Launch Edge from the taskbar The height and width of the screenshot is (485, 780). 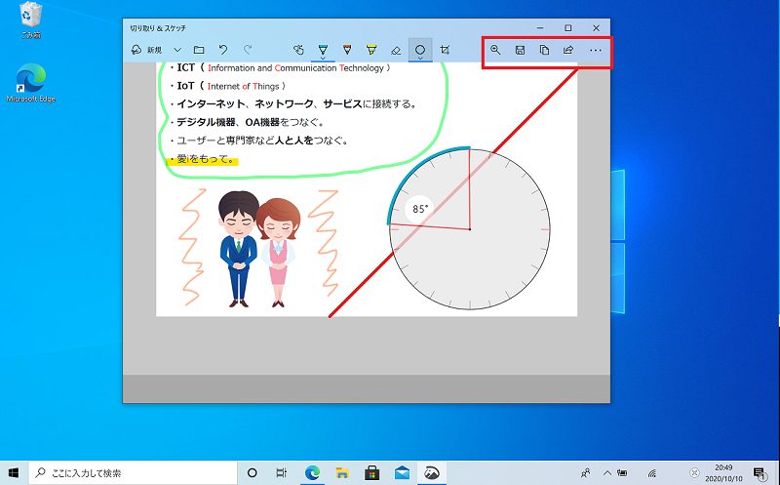(x=312, y=472)
